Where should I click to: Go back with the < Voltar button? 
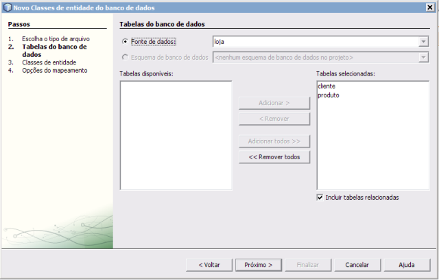click(x=209, y=264)
